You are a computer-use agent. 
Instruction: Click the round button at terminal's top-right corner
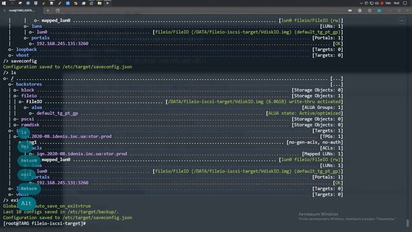coord(402,20)
